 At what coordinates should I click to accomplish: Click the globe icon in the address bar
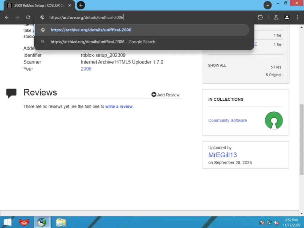coord(42,18)
